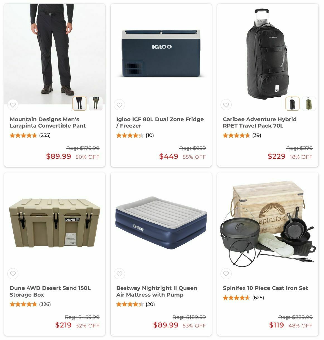View Bestway Nightright II Queen Air Mattress
Screen dimensions: 324x340
click(157, 291)
